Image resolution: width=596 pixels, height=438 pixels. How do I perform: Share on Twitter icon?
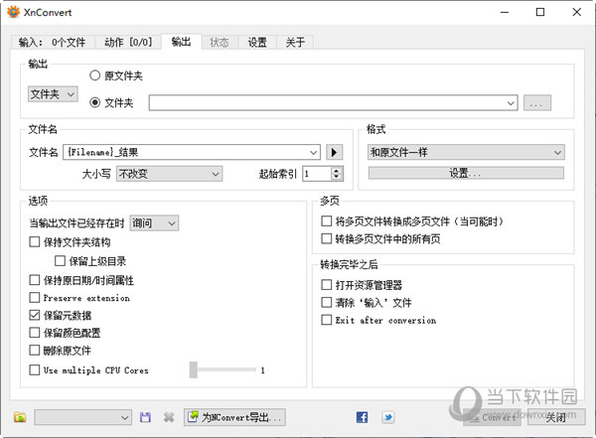click(x=387, y=417)
